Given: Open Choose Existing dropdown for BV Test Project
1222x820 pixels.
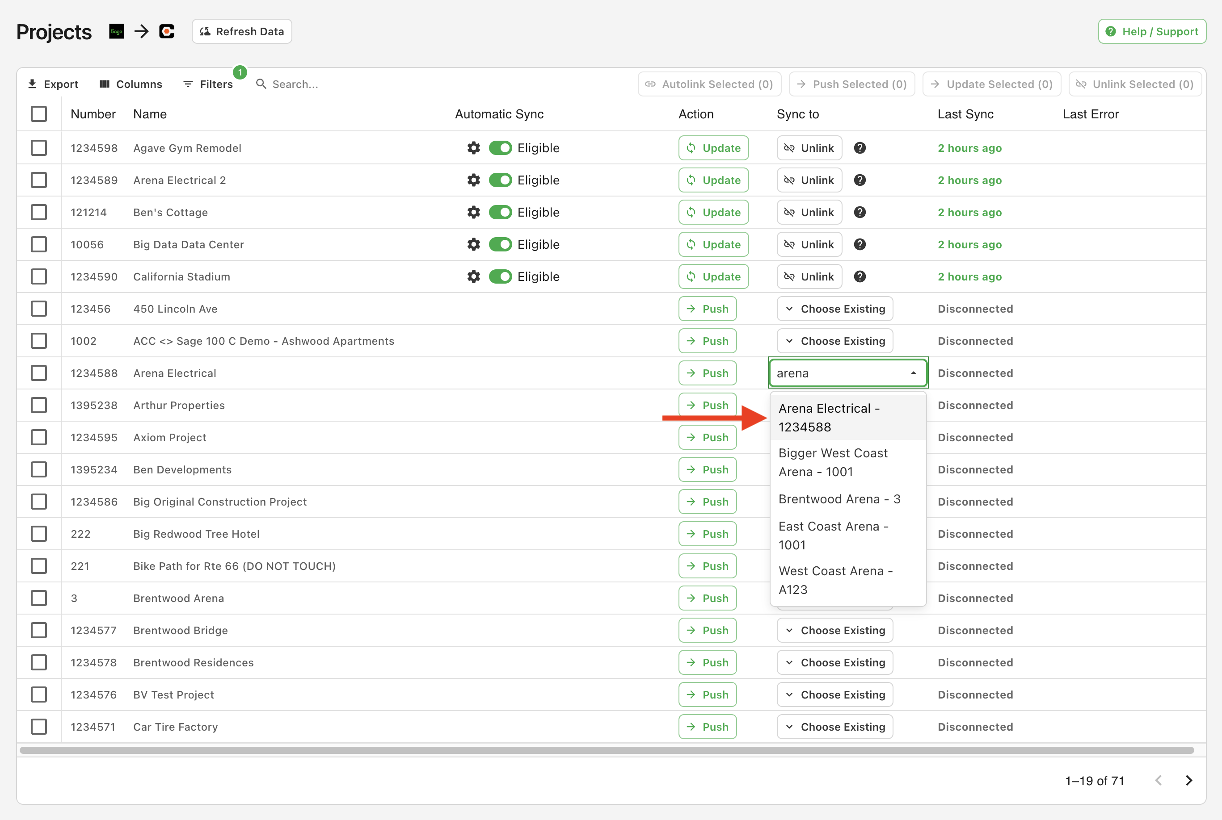Looking at the screenshot, I should pos(835,695).
